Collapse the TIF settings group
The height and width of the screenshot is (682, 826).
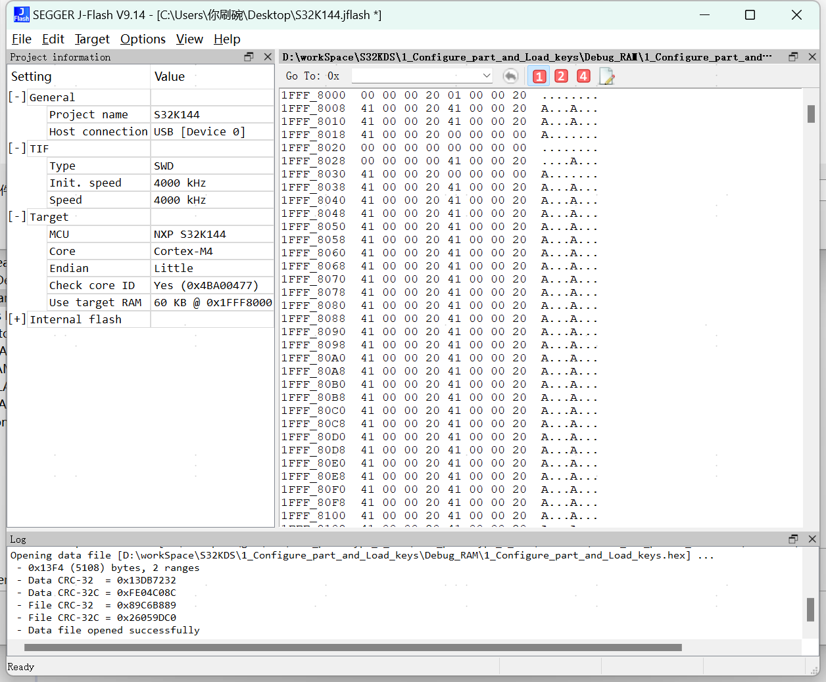(18, 148)
